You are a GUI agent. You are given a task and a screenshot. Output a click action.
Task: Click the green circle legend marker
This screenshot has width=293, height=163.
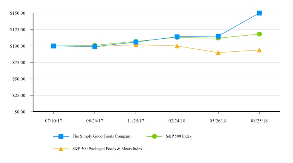[154, 136]
